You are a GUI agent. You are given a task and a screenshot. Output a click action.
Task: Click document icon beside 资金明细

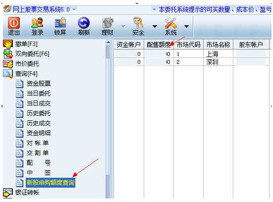tap(19, 133)
